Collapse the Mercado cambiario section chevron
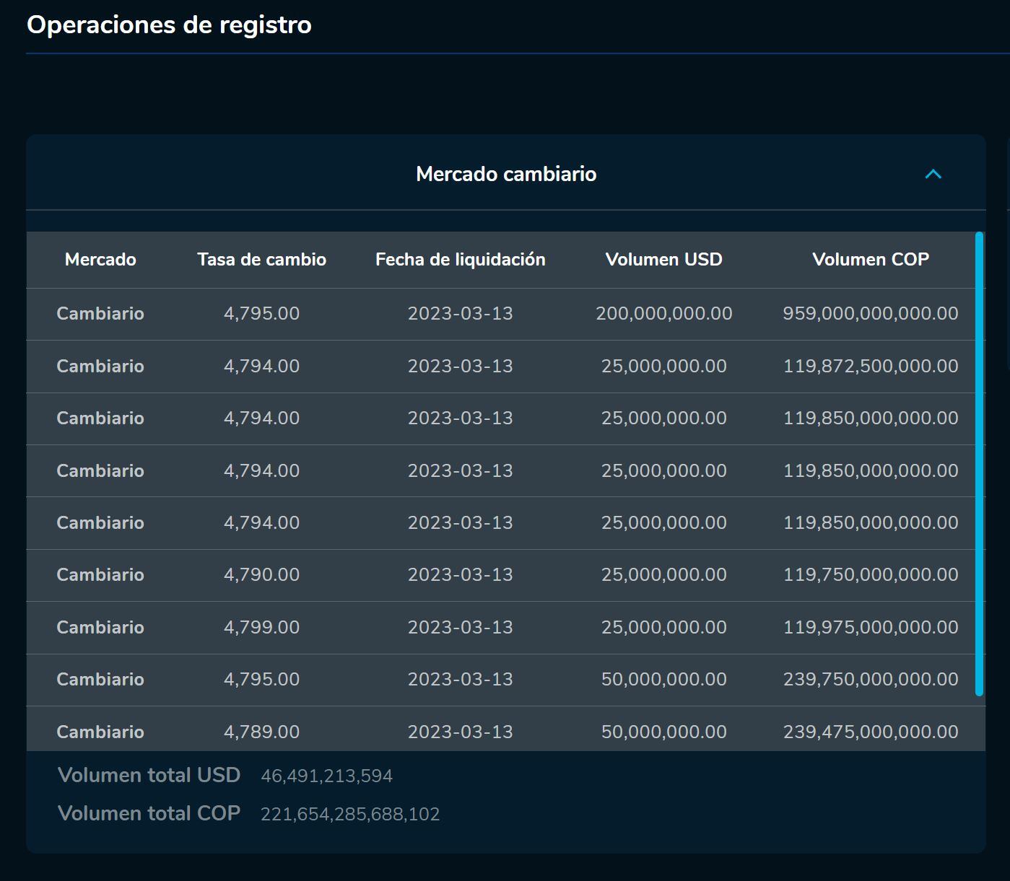 tap(932, 174)
